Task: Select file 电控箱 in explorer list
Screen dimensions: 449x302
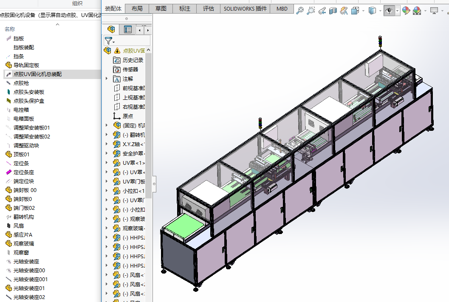Action: [21, 110]
